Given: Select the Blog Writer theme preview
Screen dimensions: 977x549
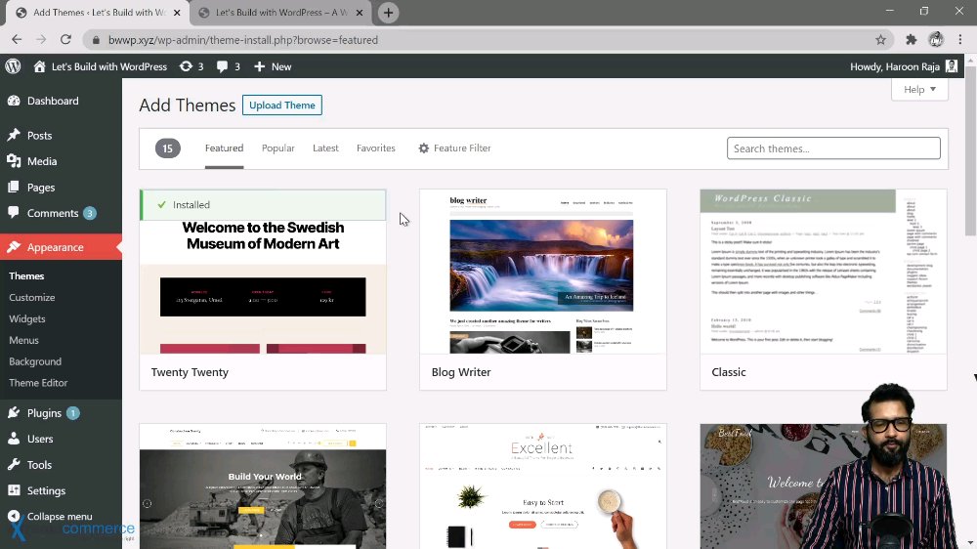Looking at the screenshot, I should click(x=542, y=272).
